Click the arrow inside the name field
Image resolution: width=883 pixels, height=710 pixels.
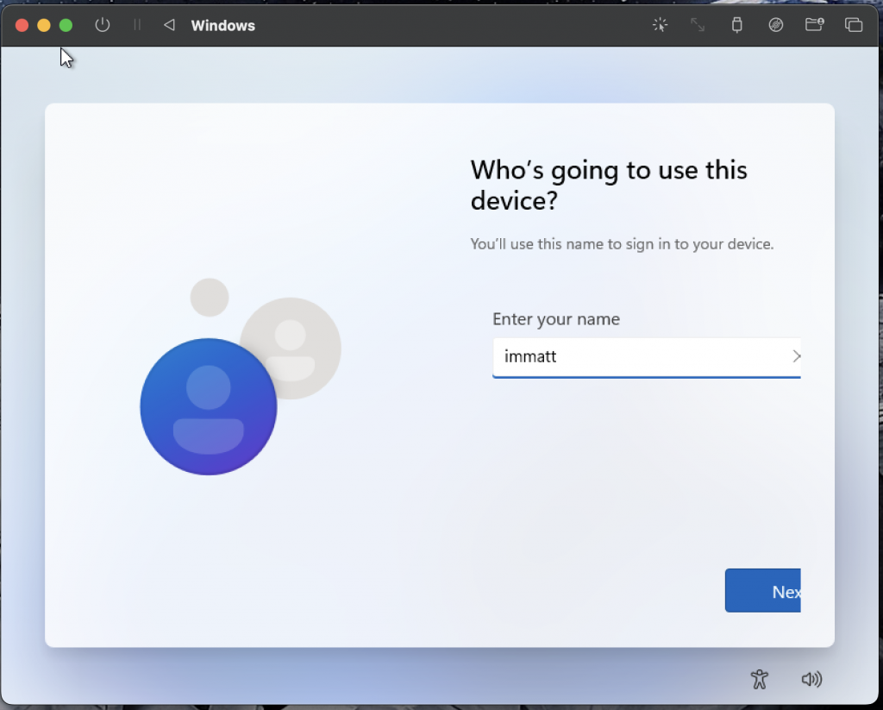click(x=795, y=356)
